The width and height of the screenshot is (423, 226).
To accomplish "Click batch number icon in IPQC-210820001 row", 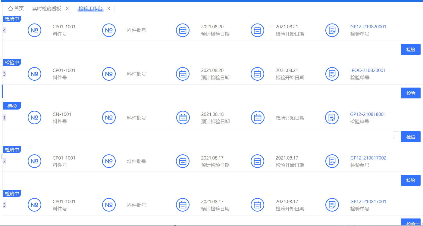I will coord(109,74).
